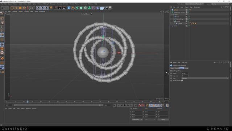
Task: Open viewport Cameras menu
Action: pyautogui.click(x=14, y=11)
